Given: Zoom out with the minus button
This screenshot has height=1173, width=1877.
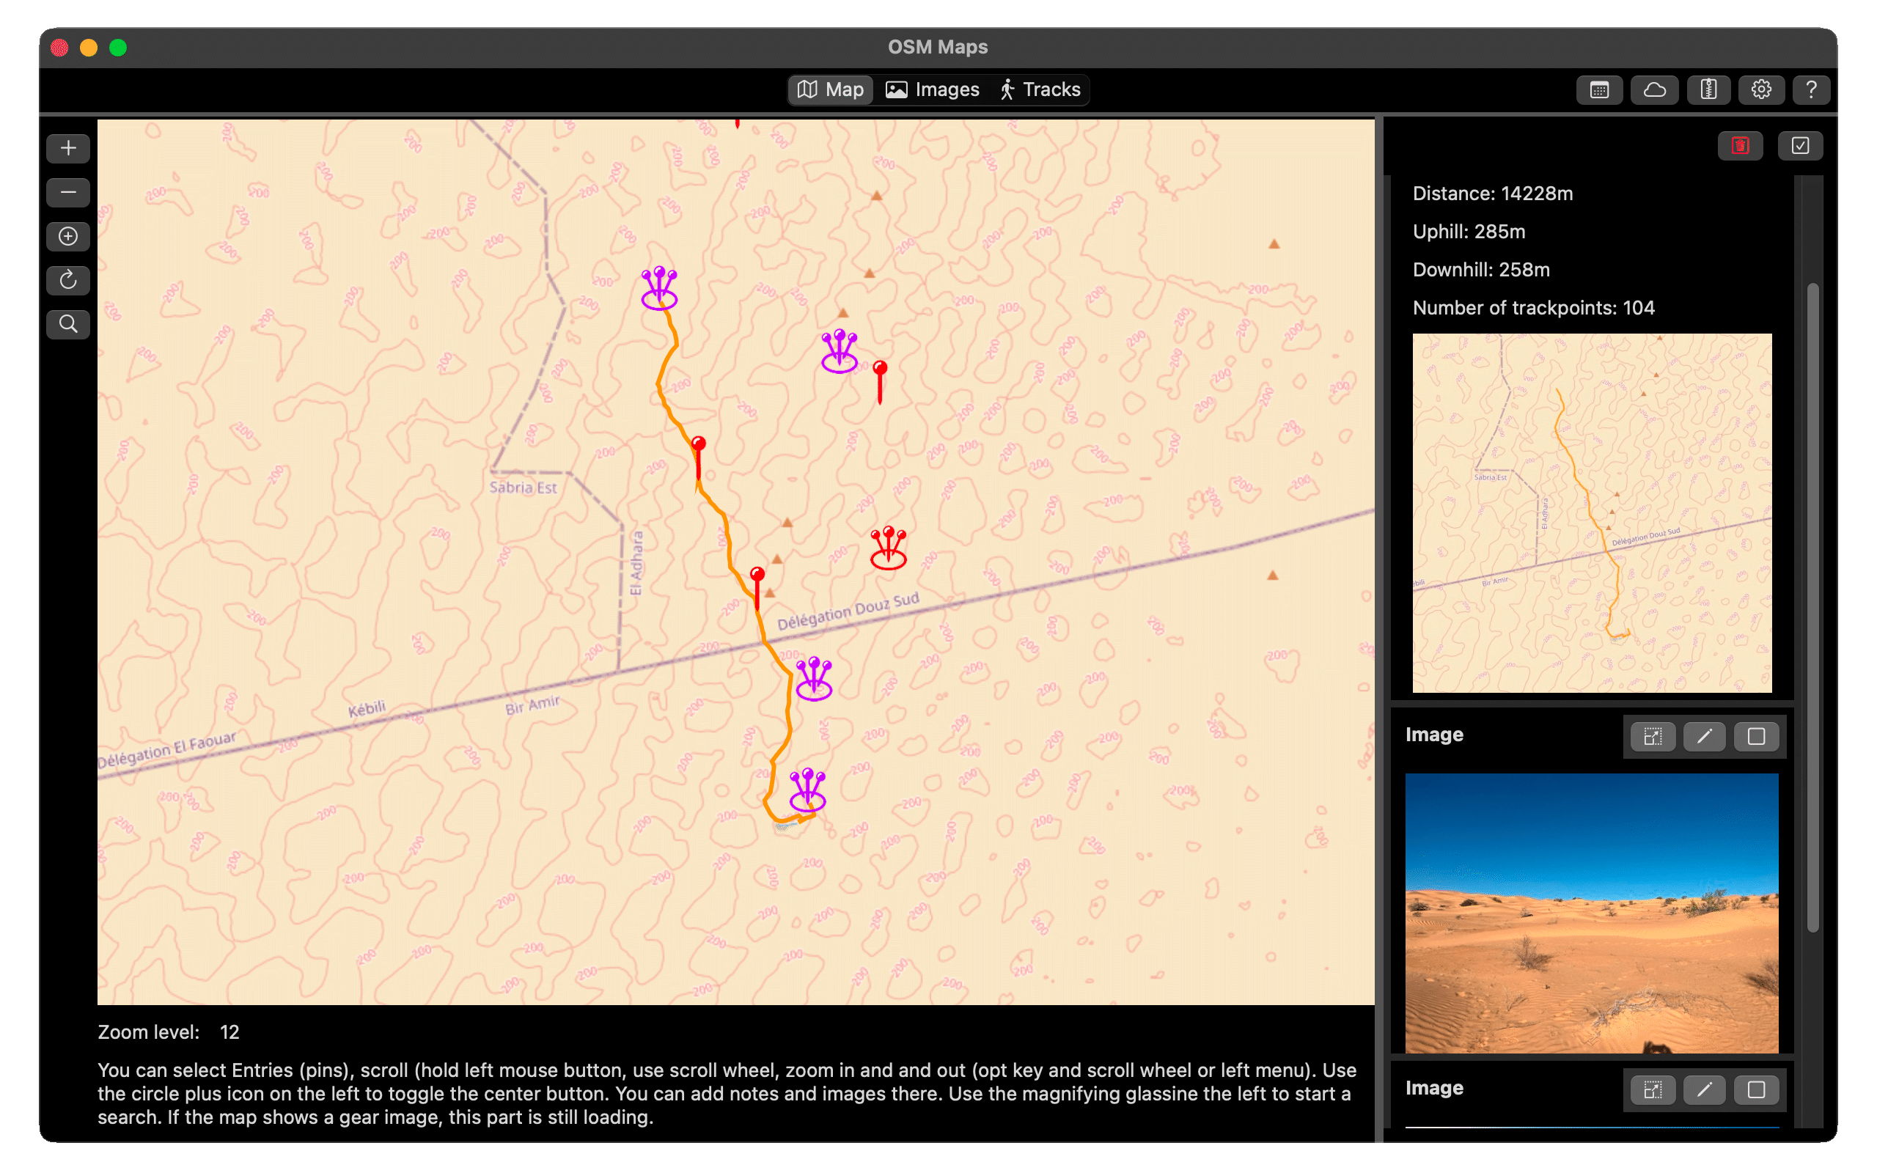Looking at the screenshot, I should click(x=68, y=192).
